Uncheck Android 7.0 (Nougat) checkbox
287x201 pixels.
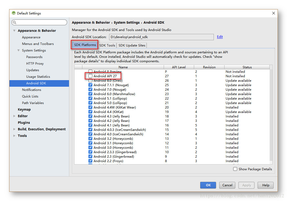coord(90,89)
